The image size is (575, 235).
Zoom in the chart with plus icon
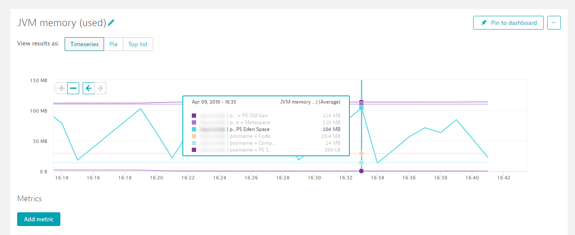(62, 88)
